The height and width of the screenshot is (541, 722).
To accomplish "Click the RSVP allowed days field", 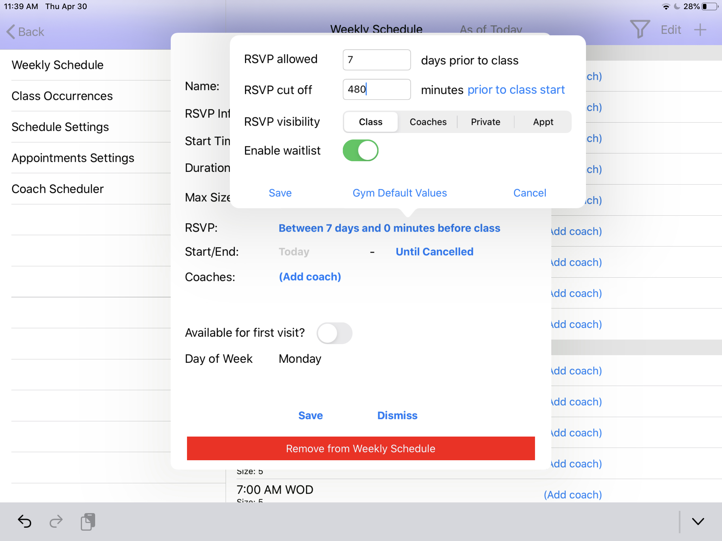I will click(x=376, y=60).
